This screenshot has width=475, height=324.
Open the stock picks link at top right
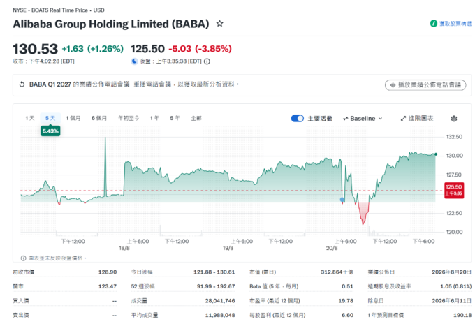(x=455, y=23)
